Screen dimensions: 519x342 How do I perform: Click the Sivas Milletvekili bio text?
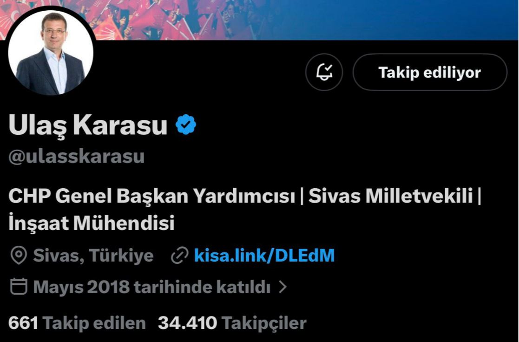tap(391, 196)
